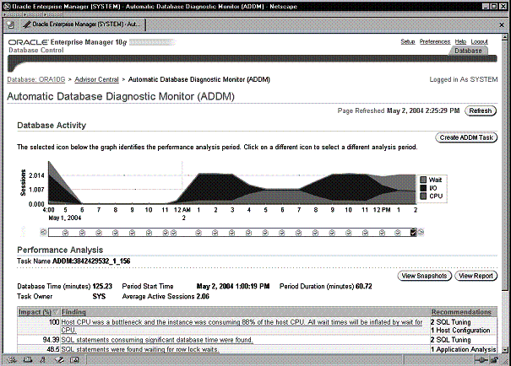Close the current browser tab

502,24
